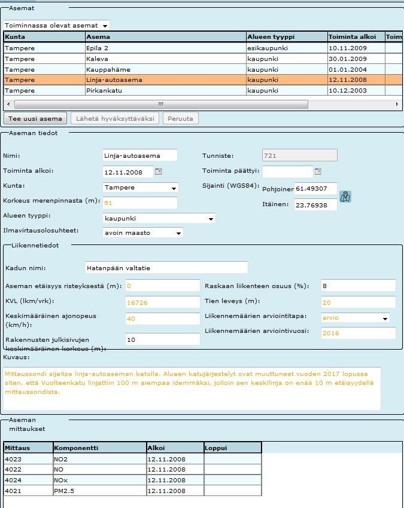
Task: Focus the empty Toiminta päättyi date field
Action: 287,172
